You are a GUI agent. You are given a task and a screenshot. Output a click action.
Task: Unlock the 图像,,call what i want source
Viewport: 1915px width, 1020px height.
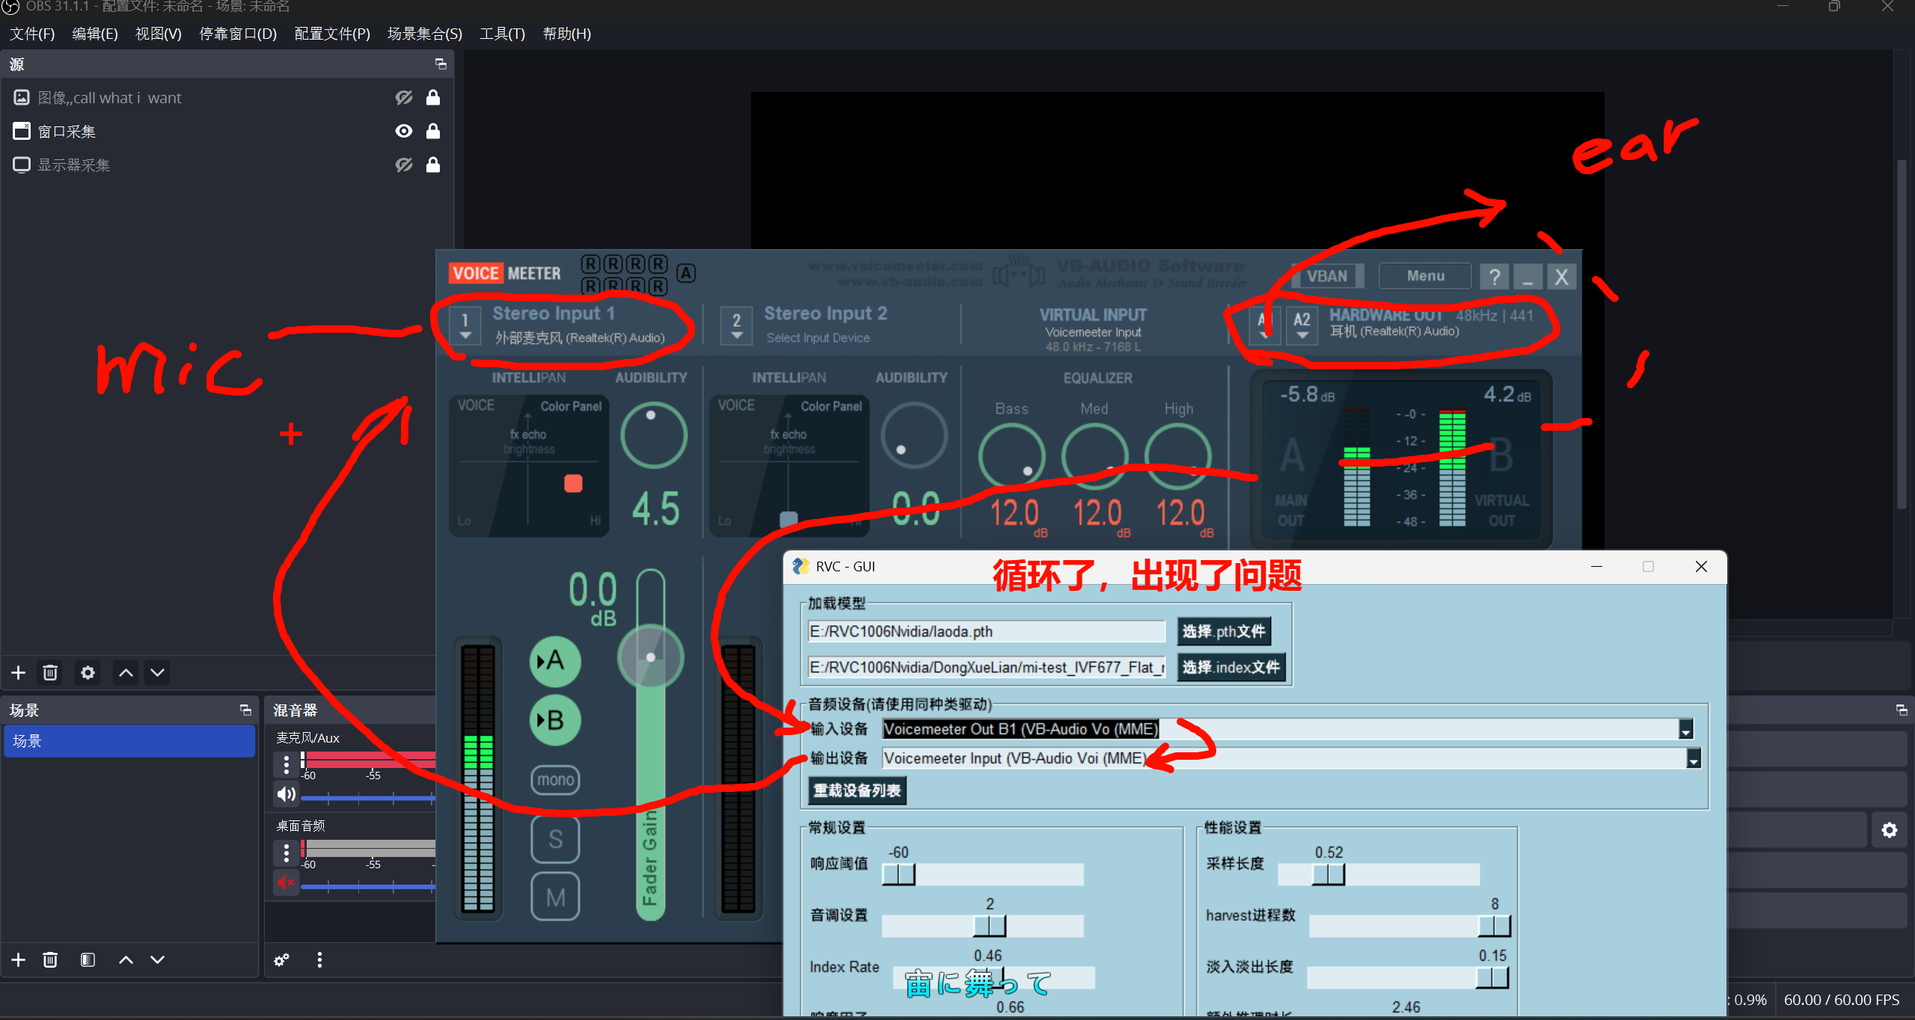[433, 98]
